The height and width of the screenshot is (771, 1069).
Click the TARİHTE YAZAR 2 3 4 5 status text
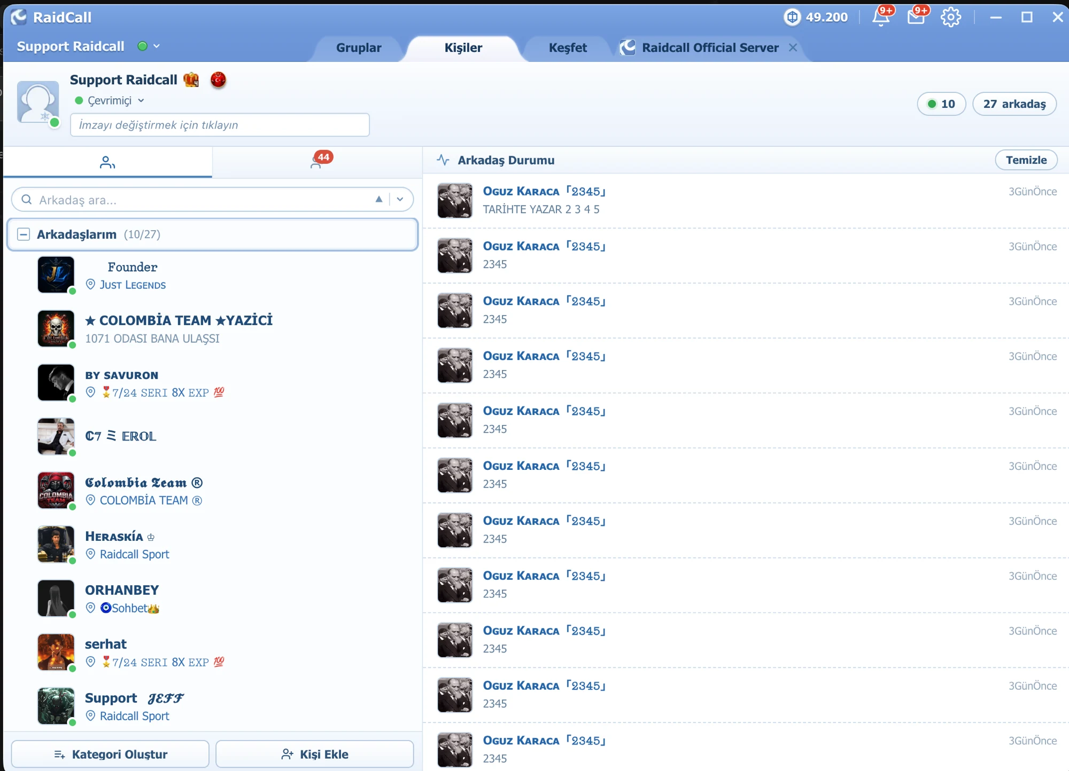pos(541,209)
